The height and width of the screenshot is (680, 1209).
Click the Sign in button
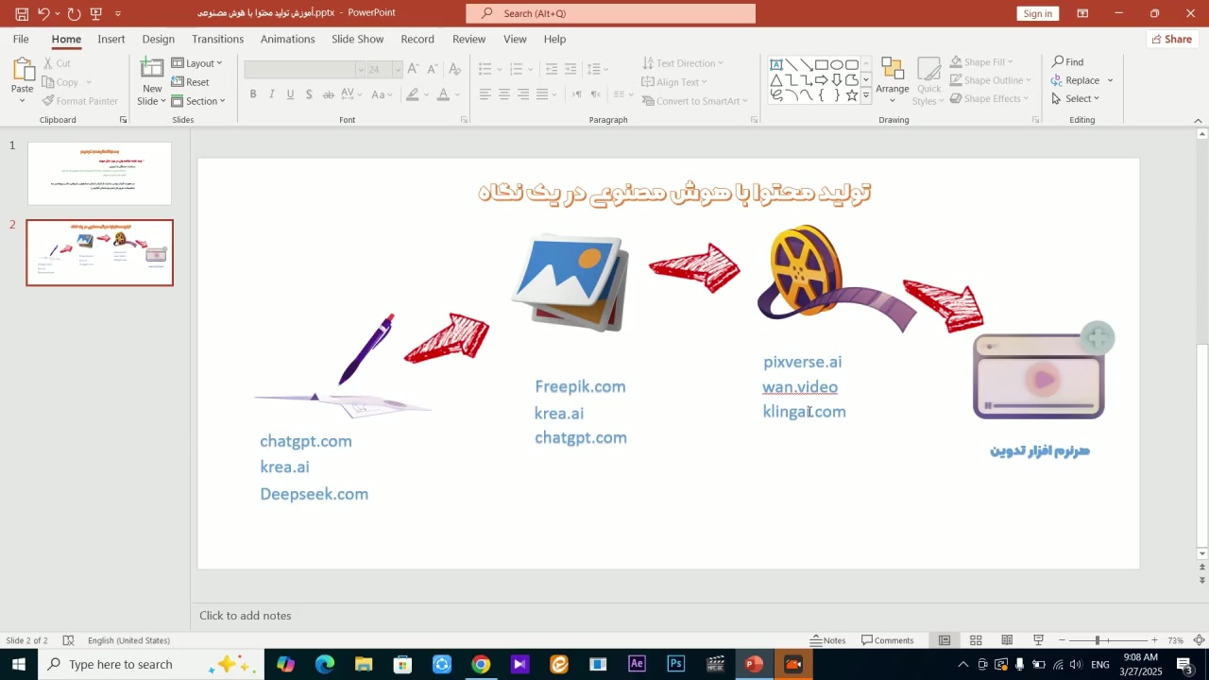click(1038, 13)
